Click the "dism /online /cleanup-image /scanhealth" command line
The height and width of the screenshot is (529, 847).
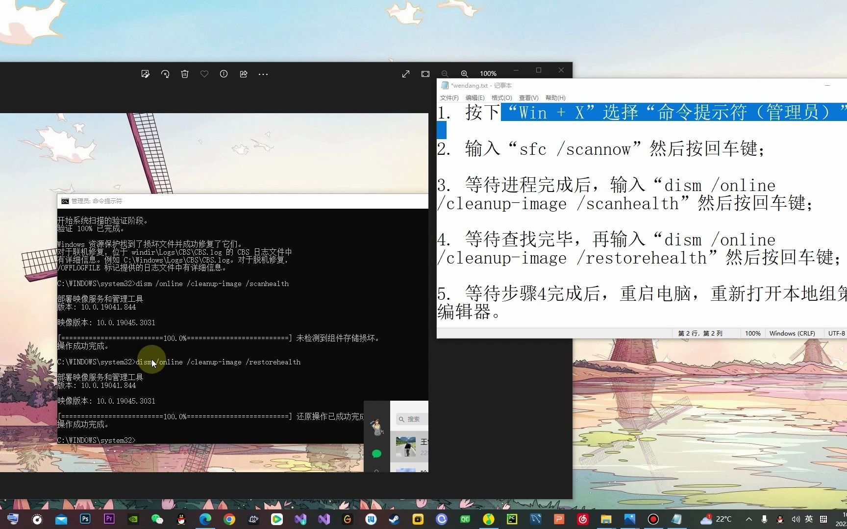pyautogui.click(x=212, y=284)
